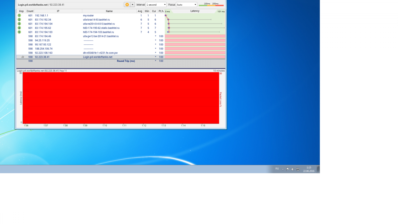Select IP address 95.167.93.122
This screenshot has width=398, height=224.
[43, 44]
